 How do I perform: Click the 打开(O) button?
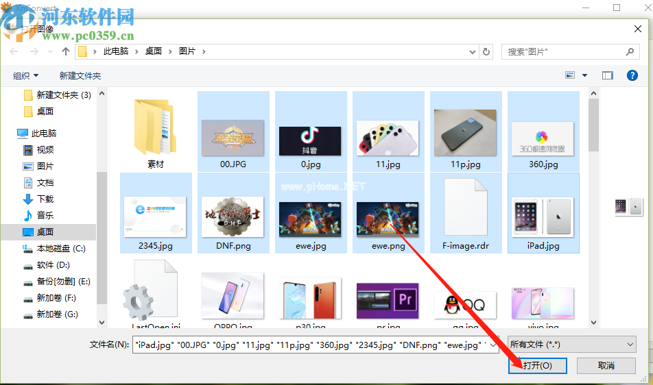[x=538, y=365]
